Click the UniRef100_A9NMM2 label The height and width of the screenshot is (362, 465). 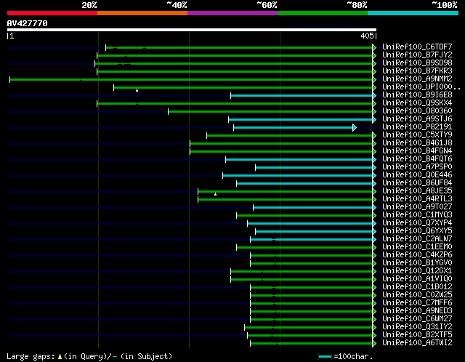417,79
